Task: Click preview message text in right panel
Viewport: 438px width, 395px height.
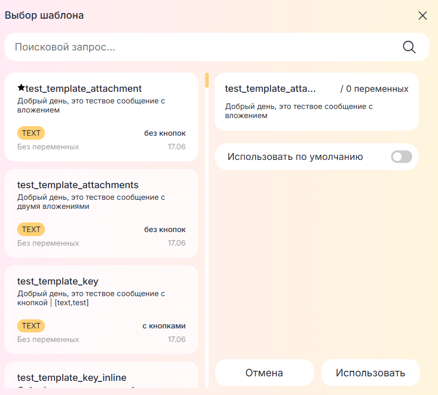Action: click(x=298, y=111)
